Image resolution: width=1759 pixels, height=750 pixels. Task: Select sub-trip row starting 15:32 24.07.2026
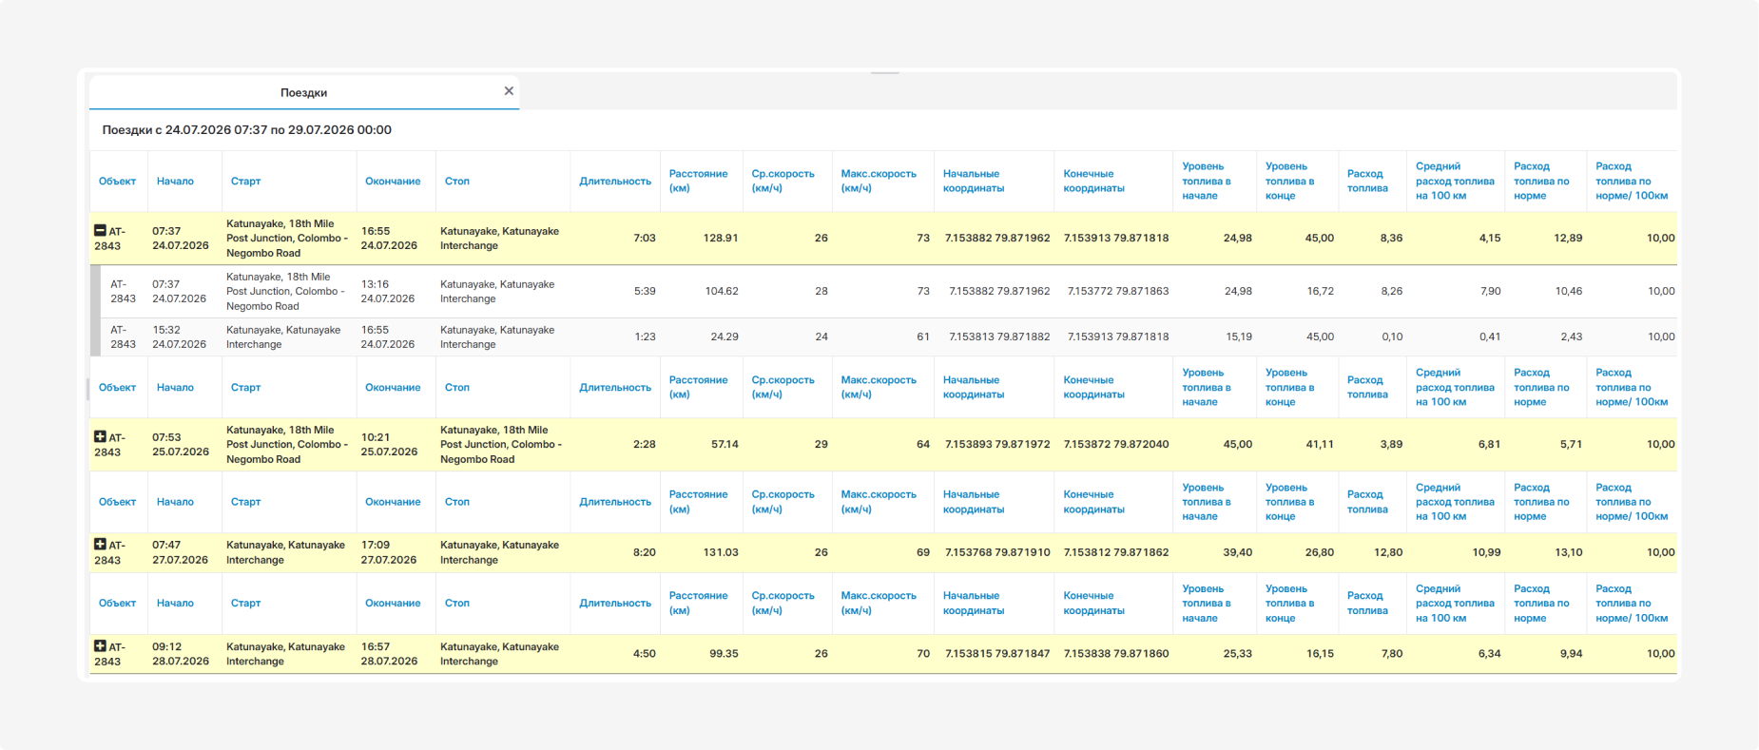point(883,337)
